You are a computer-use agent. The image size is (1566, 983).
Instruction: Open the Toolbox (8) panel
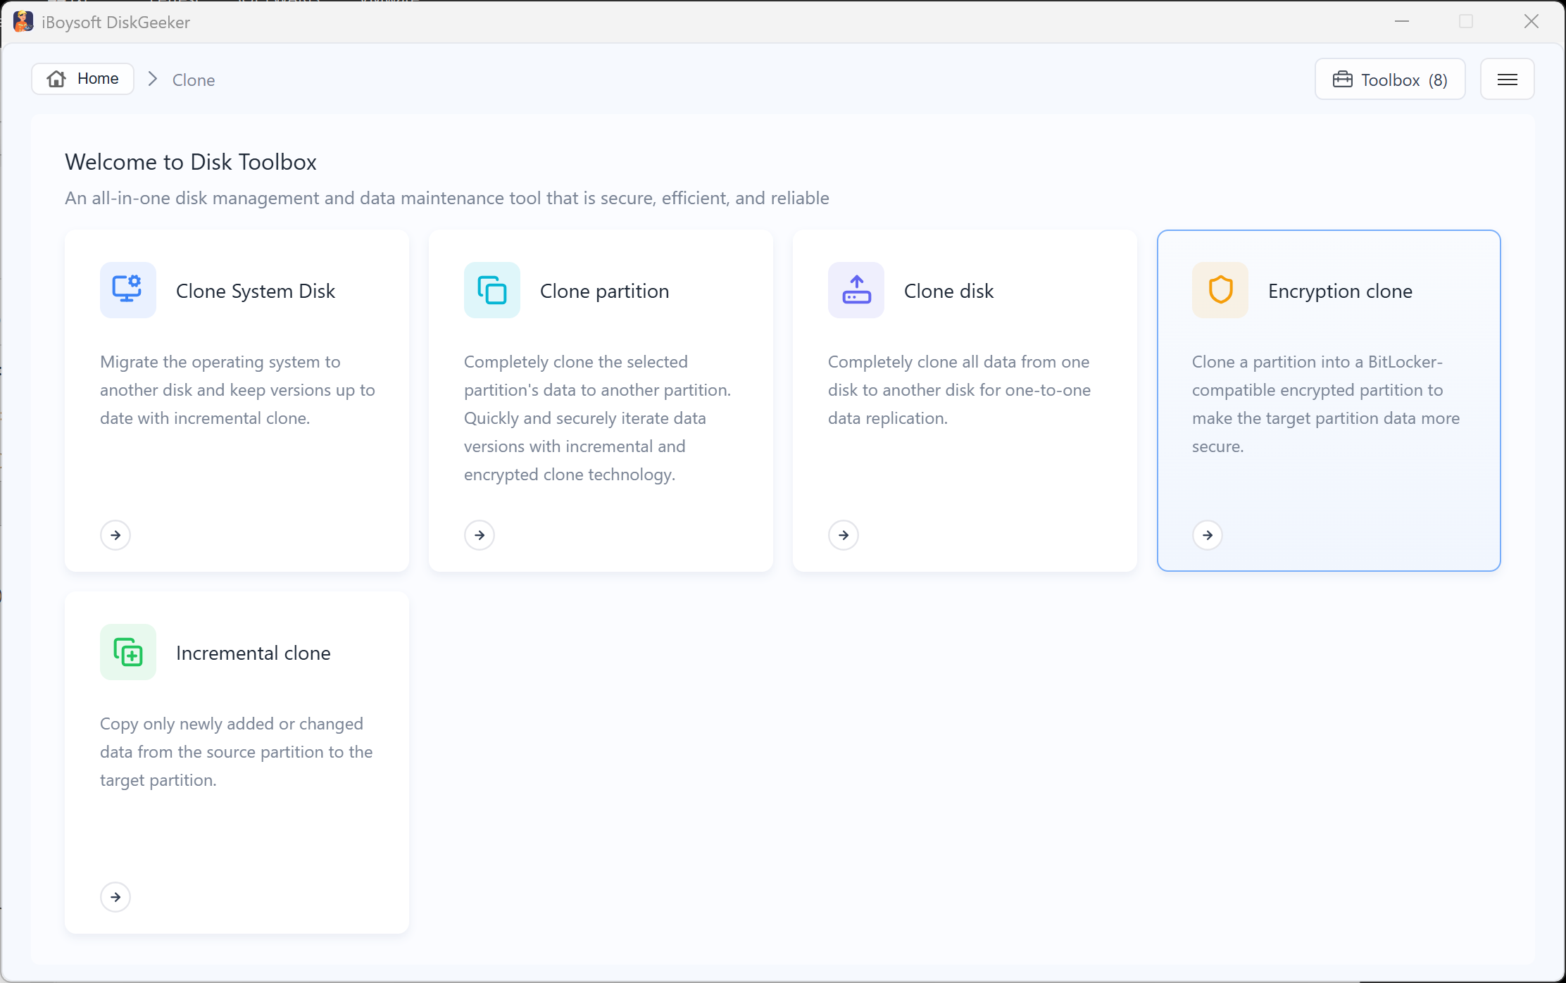coord(1390,80)
